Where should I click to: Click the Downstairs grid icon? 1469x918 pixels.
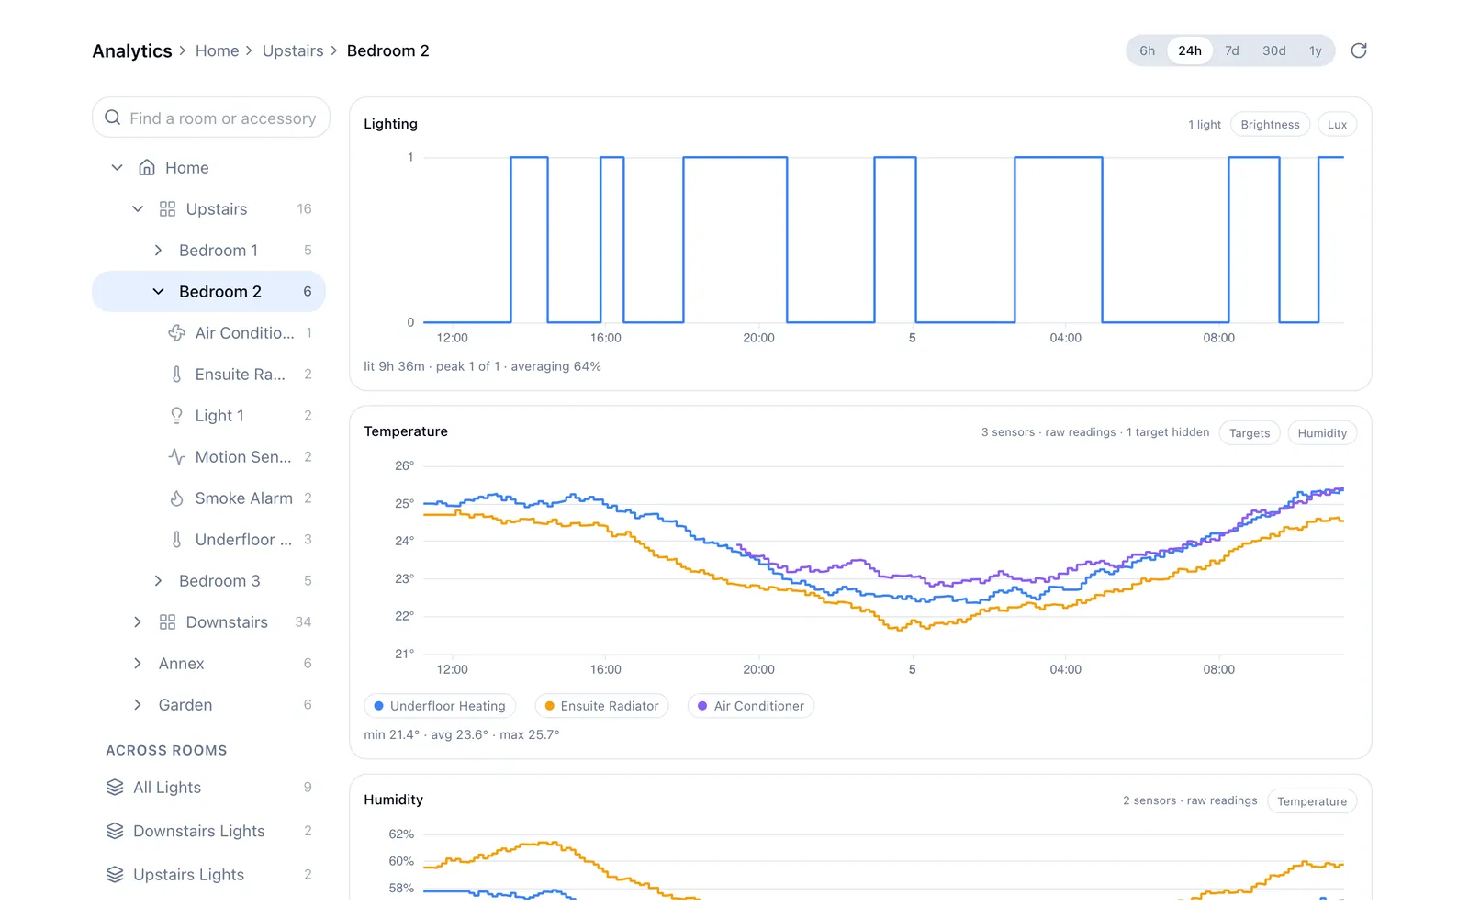[x=167, y=622]
